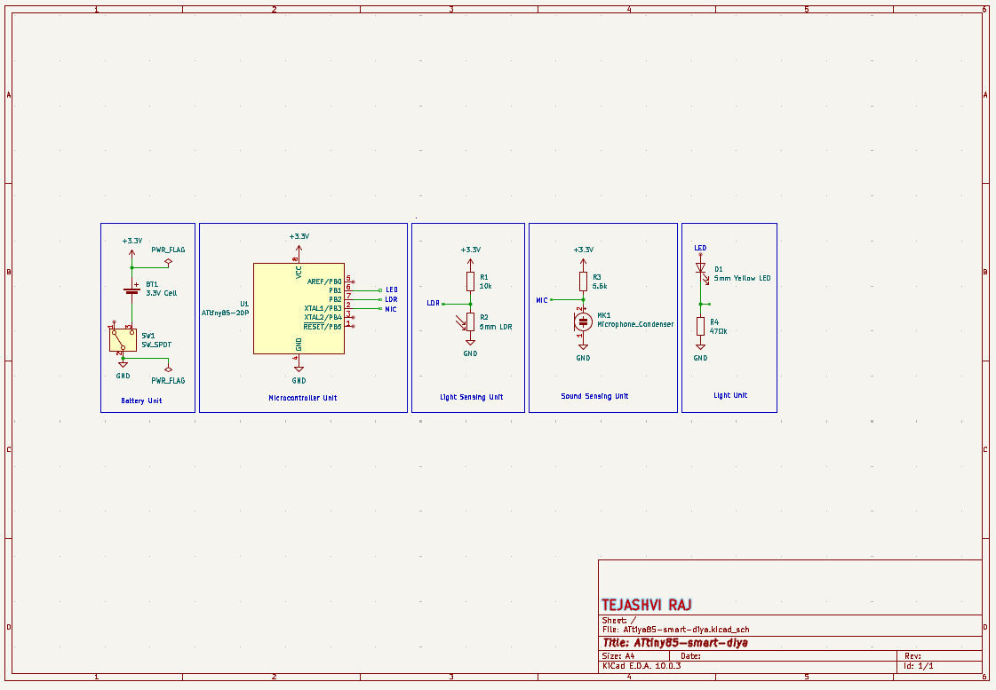Select the LDR net label at PB2
This screenshot has height=690, width=996.
point(391,299)
